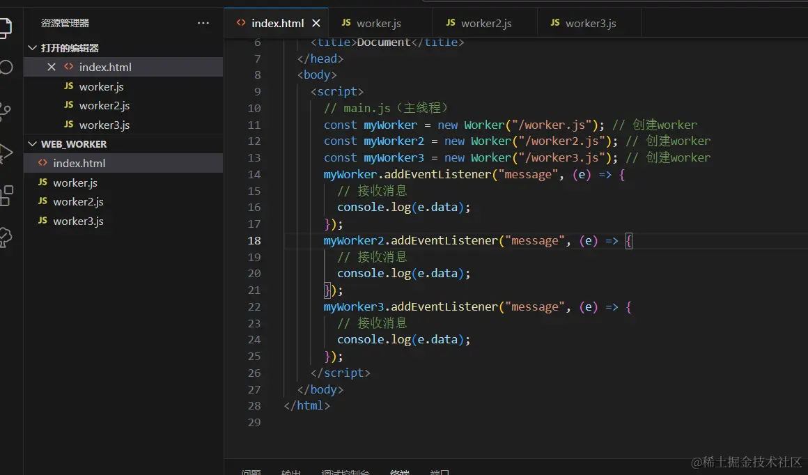808x475 pixels.
Task: Switch to the 输出 panel tab
Action: (x=290, y=472)
